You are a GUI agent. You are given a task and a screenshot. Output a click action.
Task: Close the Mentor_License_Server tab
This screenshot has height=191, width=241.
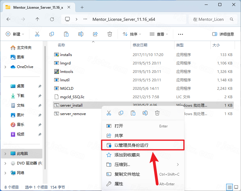[x=69, y=7]
